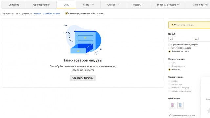The image size is (210, 118).
Task: Check the скидки filter
Action: (x=169, y=81)
